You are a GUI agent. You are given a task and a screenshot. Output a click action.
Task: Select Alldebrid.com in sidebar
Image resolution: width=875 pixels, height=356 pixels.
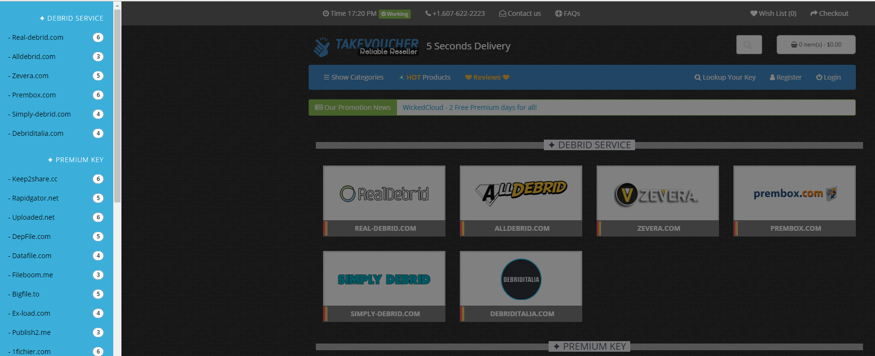click(34, 57)
